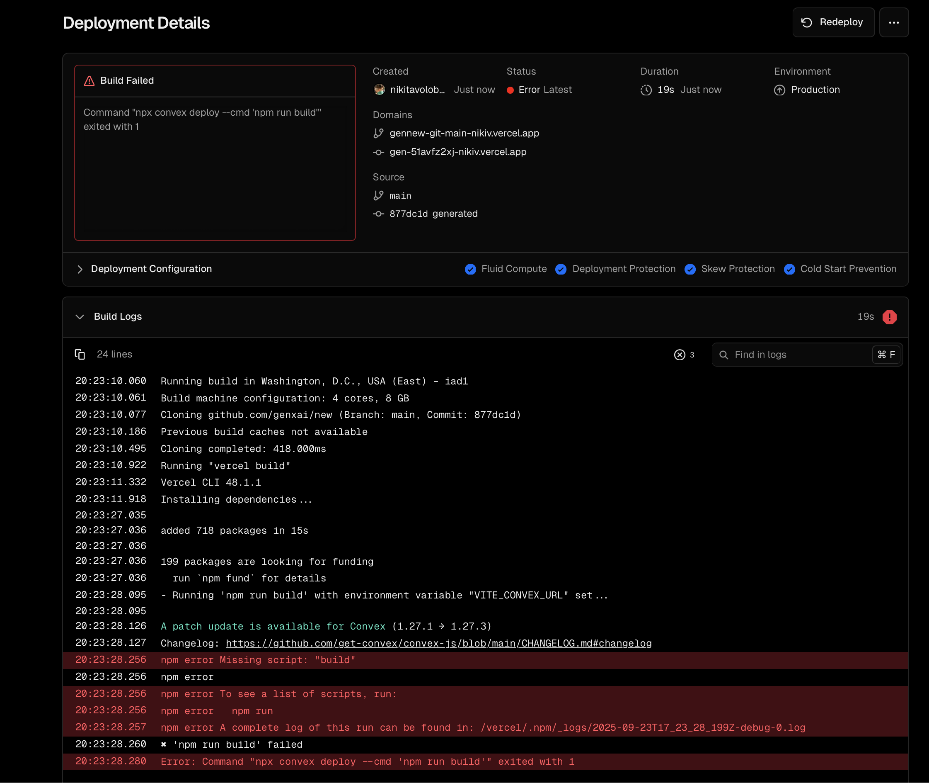This screenshot has width=929, height=783.
Task: Click the ⌘ F shortcut badge
Action: (886, 355)
